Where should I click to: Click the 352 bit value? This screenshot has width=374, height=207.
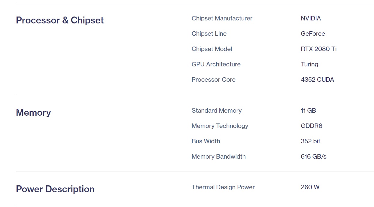310,141
